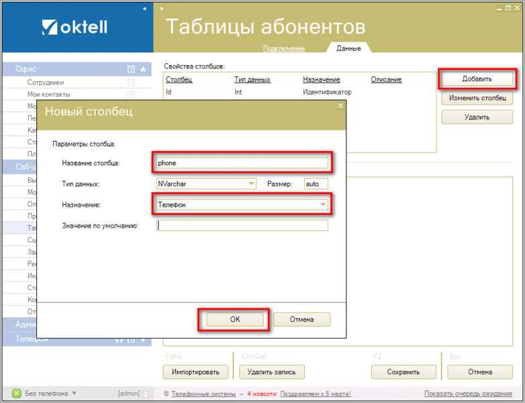Screen dimensions: 525x403
Task: Click the [admin] user label
Action: pyautogui.click(x=129, y=394)
